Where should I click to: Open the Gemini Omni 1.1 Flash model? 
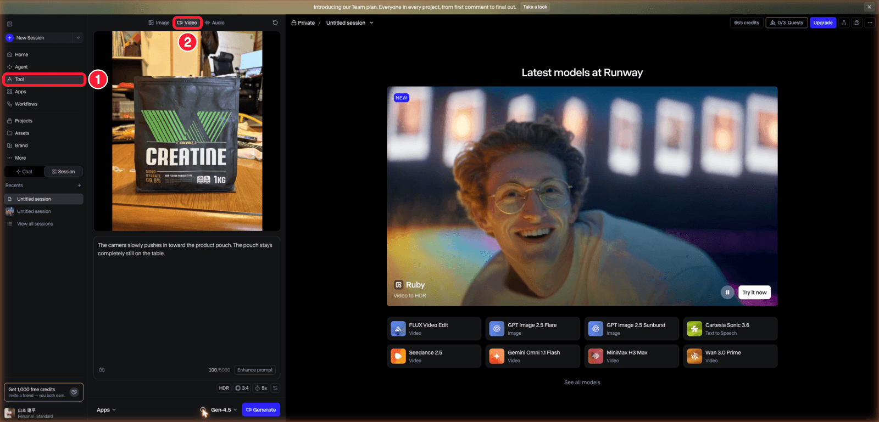[x=532, y=356]
